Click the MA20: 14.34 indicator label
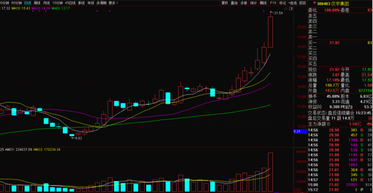The image size is (373, 193). (41, 9)
